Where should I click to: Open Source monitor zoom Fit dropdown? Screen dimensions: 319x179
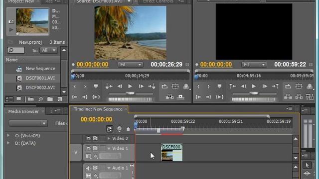pyautogui.click(x=131, y=65)
